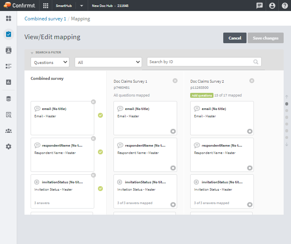Click the scroll down arrow indicator
The width and height of the screenshot is (291, 244).
[x=287, y=144]
